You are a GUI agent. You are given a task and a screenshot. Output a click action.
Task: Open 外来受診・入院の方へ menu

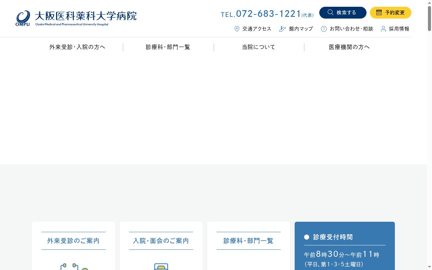[77, 47]
